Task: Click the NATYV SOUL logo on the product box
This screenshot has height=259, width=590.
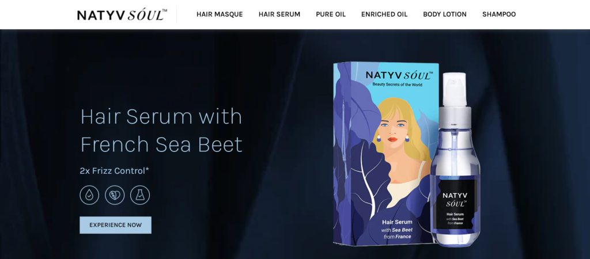Action: (x=399, y=75)
